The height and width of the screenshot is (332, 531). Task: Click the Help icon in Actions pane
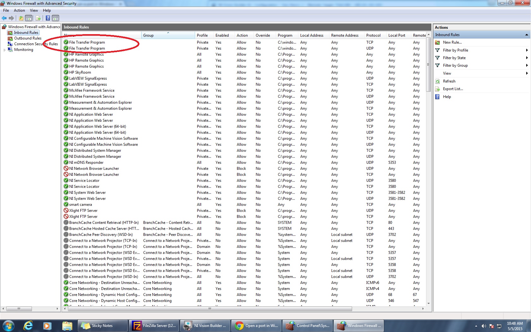[438, 97]
